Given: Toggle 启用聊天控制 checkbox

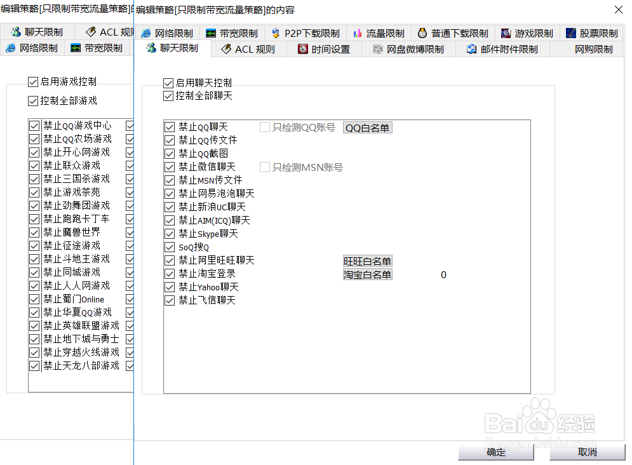Looking at the screenshot, I should point(168,83).
